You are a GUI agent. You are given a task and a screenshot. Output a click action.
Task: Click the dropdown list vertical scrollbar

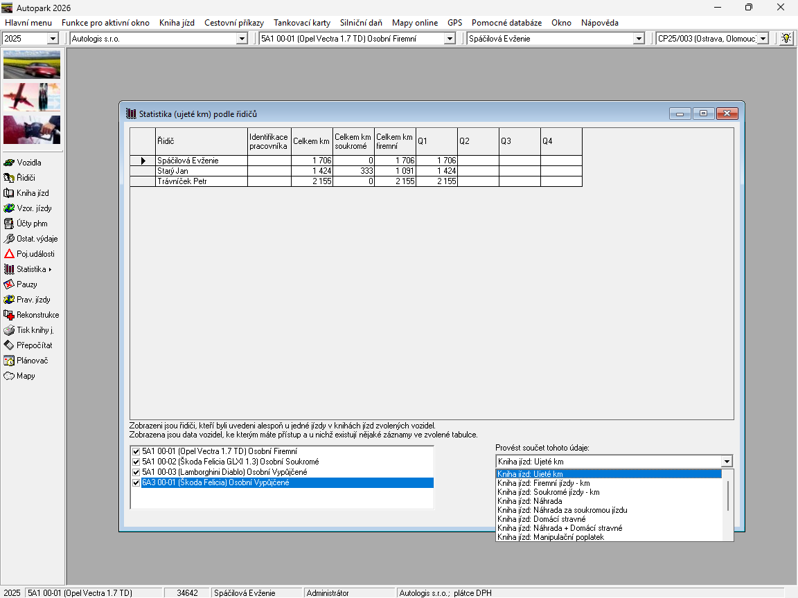click(727, 496)
